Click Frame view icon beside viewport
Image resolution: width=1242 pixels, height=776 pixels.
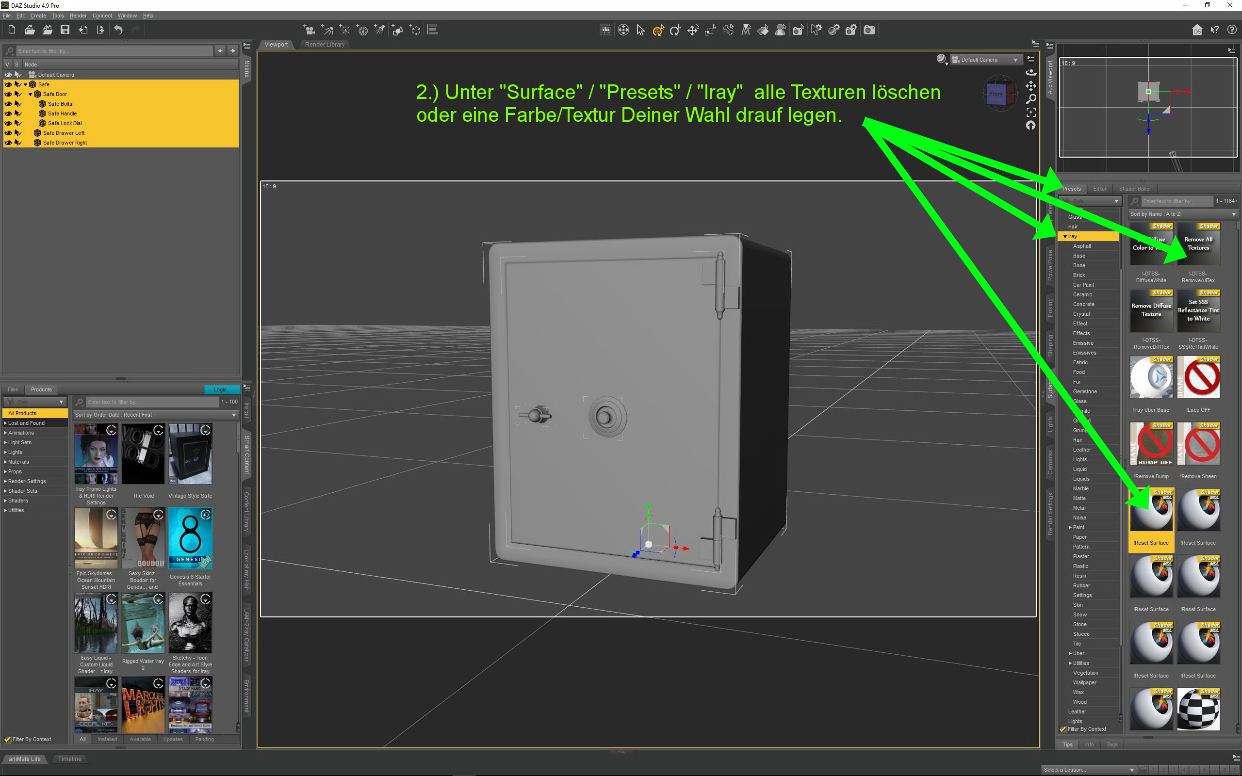point(1030,112)
